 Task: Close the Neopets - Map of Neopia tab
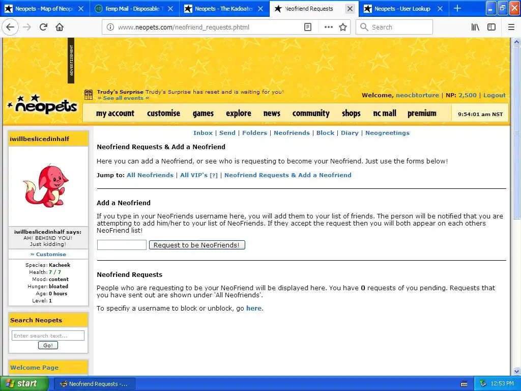tap(81, 9)
